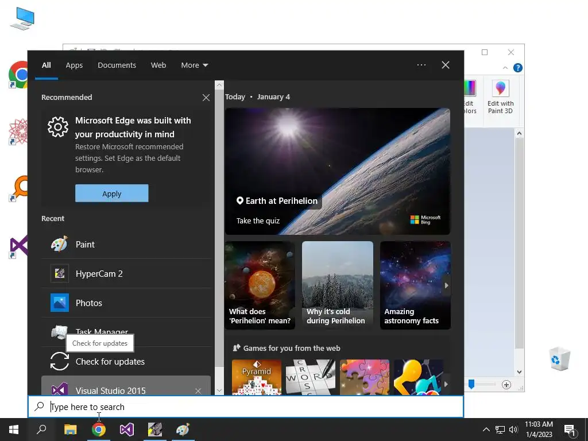Open Task Manager recent item
The width and height of the screenshot is (588, 441).
tap(126, 331)
